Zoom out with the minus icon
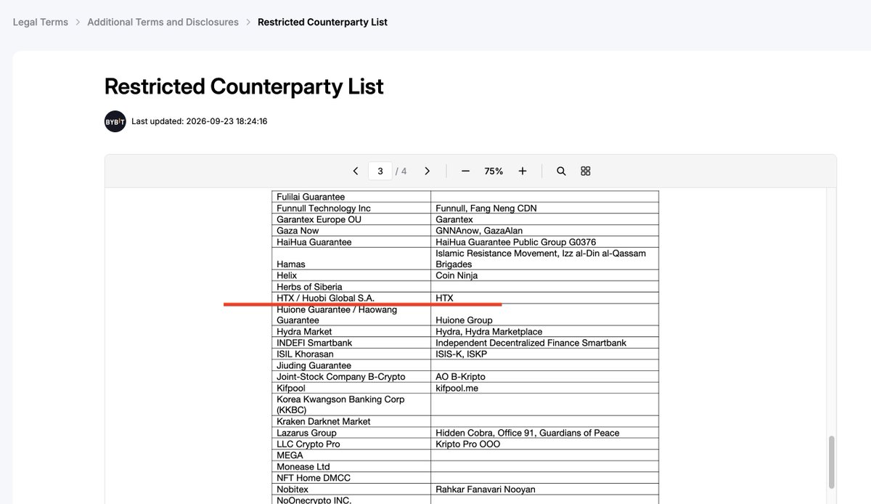This screenshot has height=504, width=871. (x=465, y=171)
